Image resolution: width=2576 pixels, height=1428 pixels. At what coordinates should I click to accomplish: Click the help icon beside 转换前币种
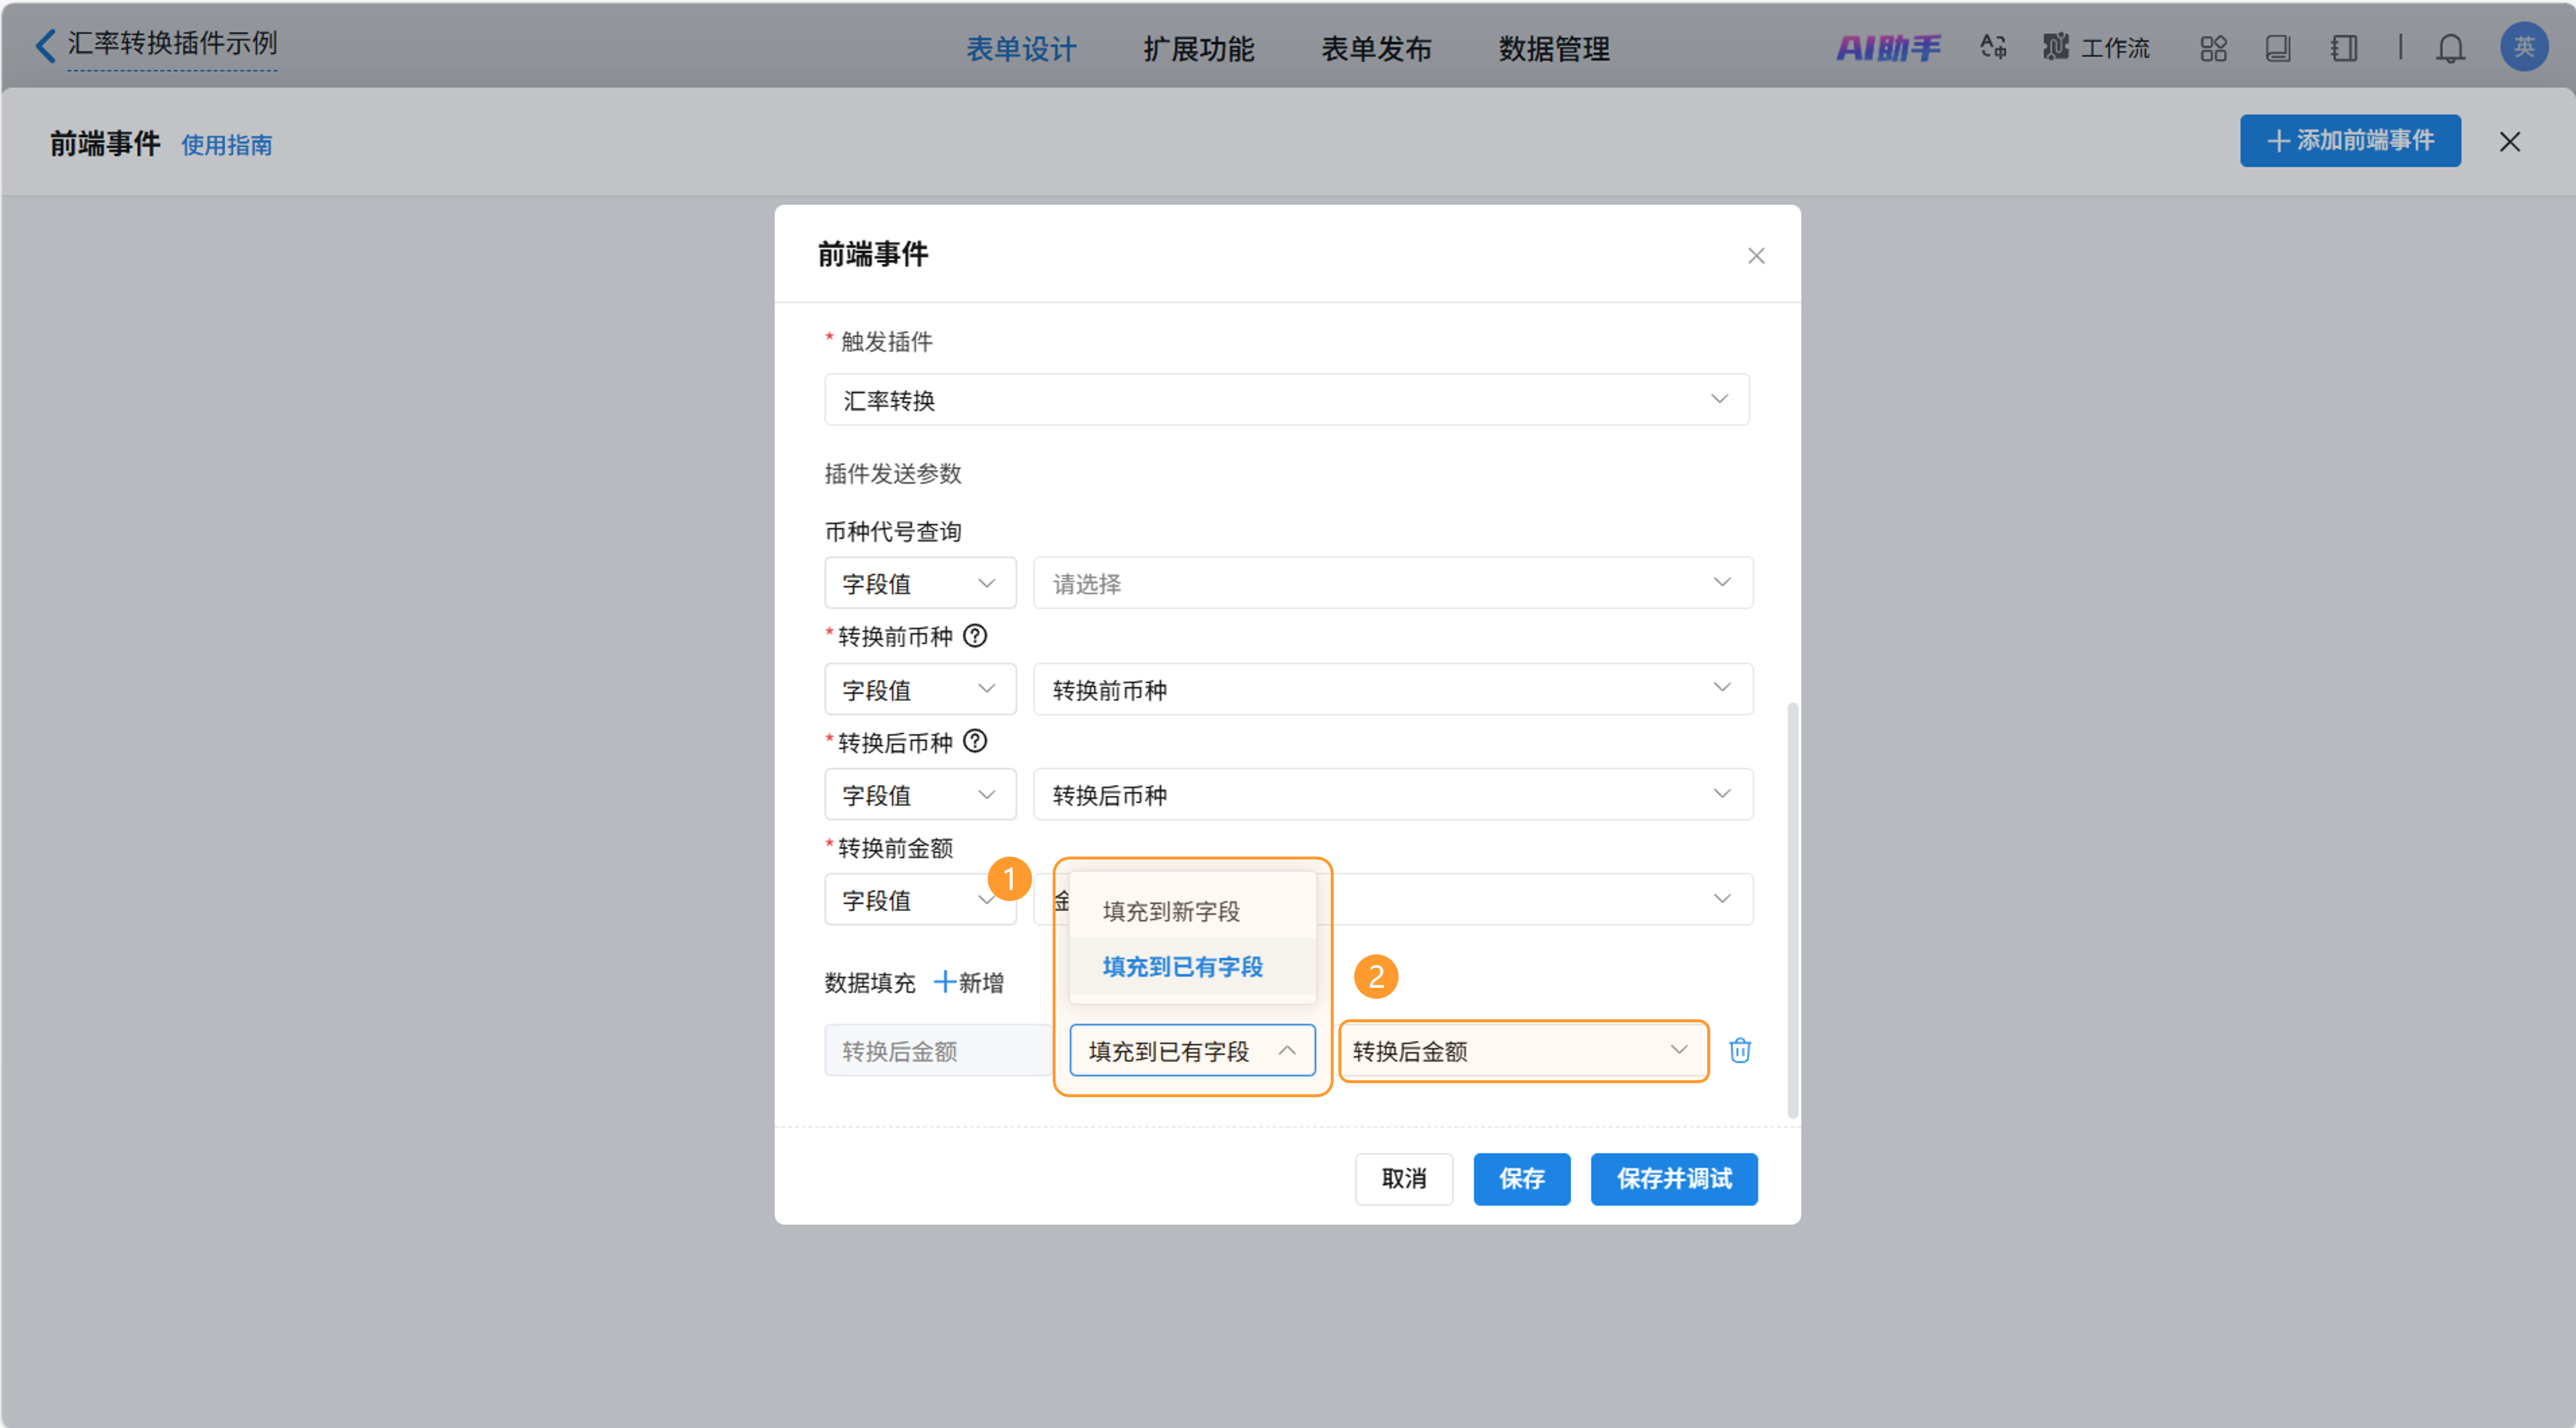975,636
